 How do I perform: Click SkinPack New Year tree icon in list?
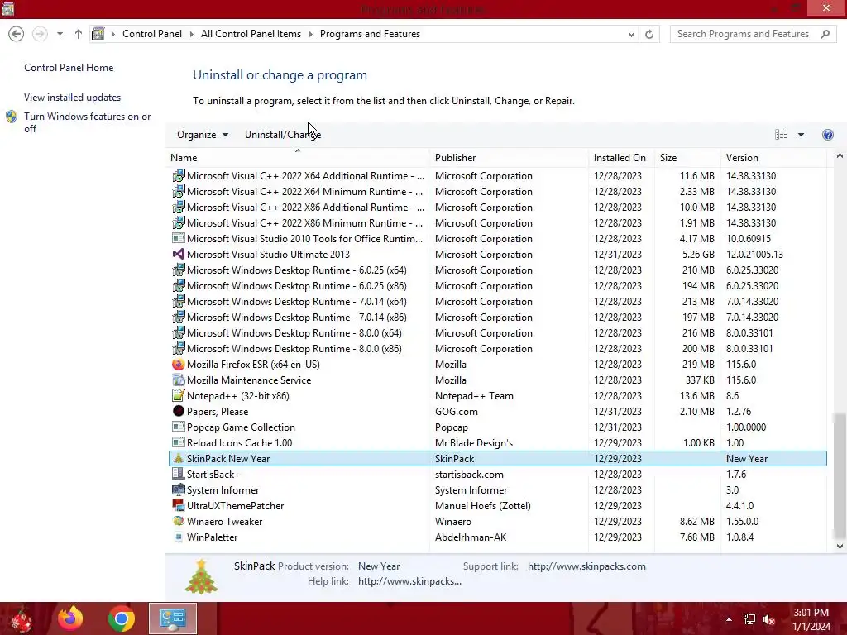click(x=179, y=458)
